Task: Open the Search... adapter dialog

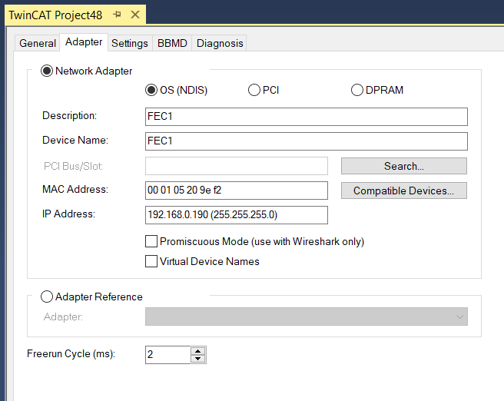Action: [x=404, y=166]
